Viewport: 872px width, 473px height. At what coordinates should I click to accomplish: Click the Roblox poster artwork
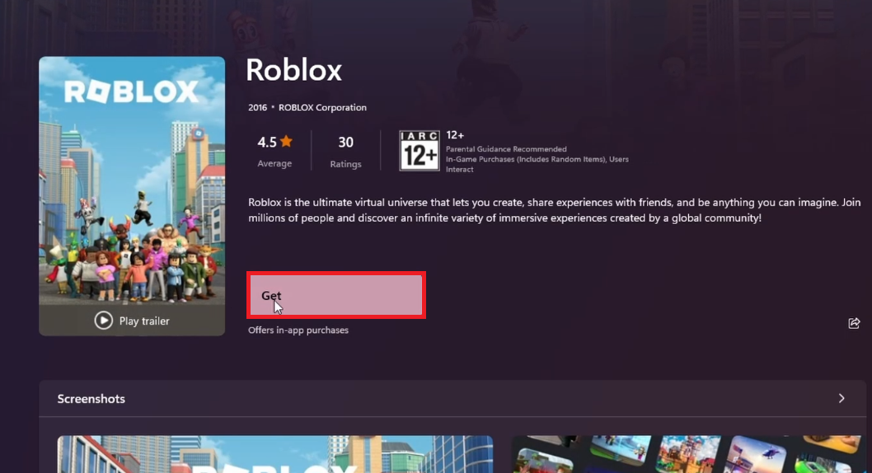132,180
